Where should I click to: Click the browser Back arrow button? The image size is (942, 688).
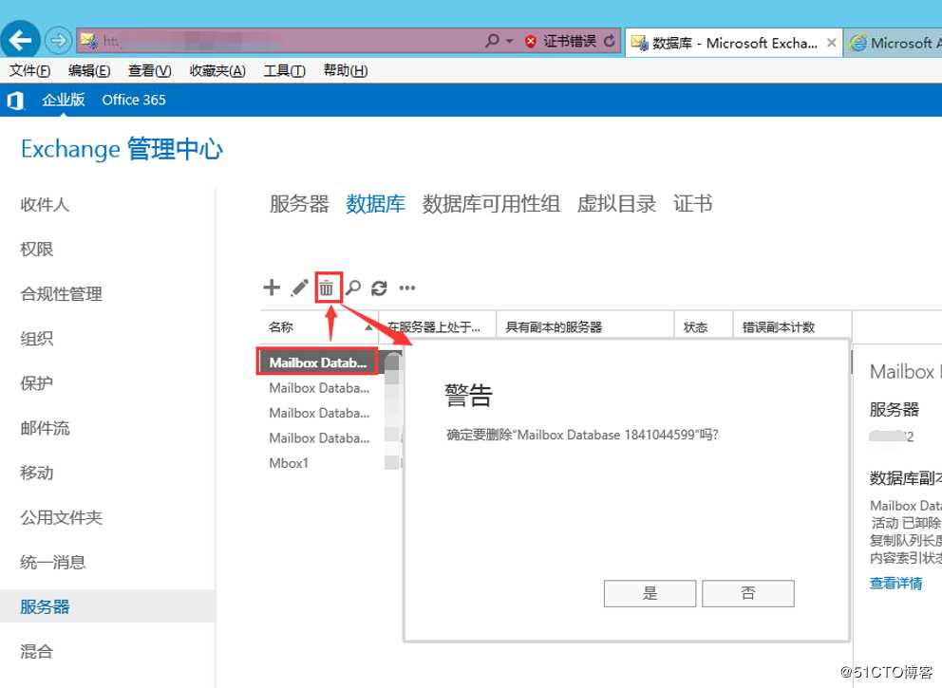click(x=21, y=40)
